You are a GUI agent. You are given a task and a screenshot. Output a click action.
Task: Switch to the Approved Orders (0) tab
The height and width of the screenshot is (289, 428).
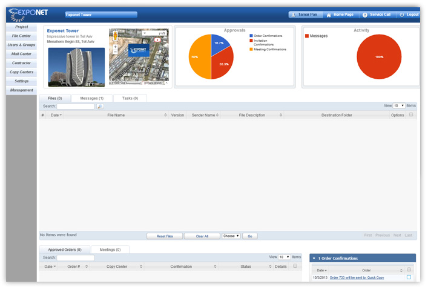[65, 250]
